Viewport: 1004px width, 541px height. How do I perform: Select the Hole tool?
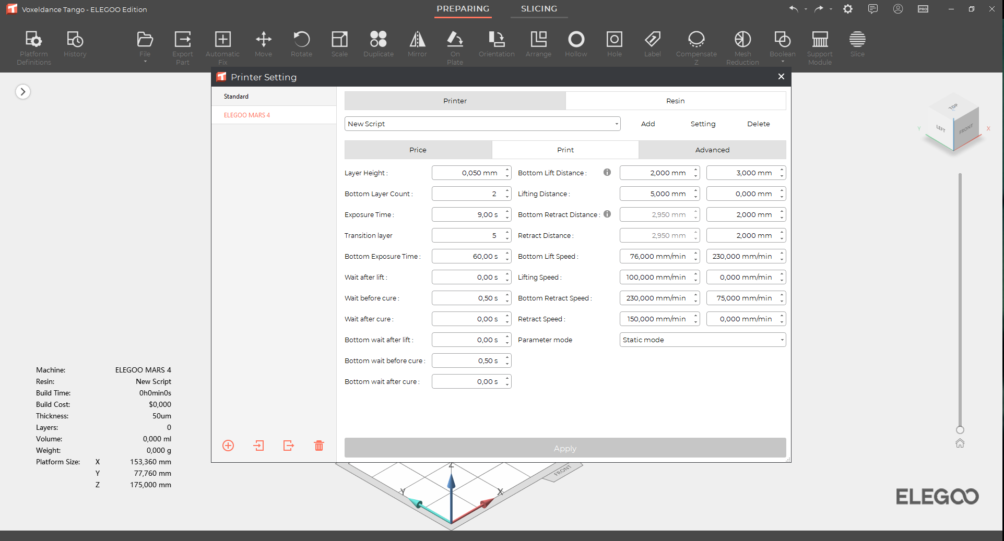point(615,44)
